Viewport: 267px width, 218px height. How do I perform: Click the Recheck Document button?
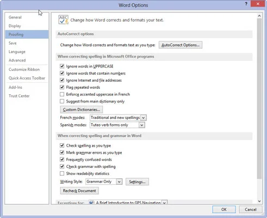click(79, 191)
